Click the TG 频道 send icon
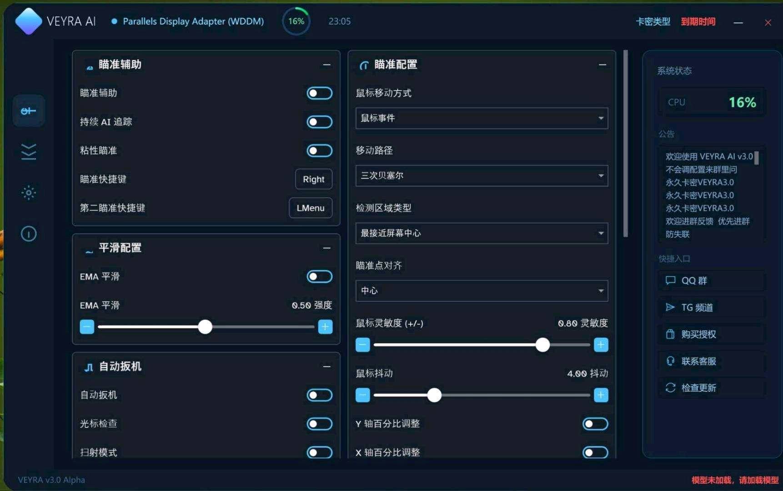Viewport: 783px width, 491px height. click(x=670, y=307)
